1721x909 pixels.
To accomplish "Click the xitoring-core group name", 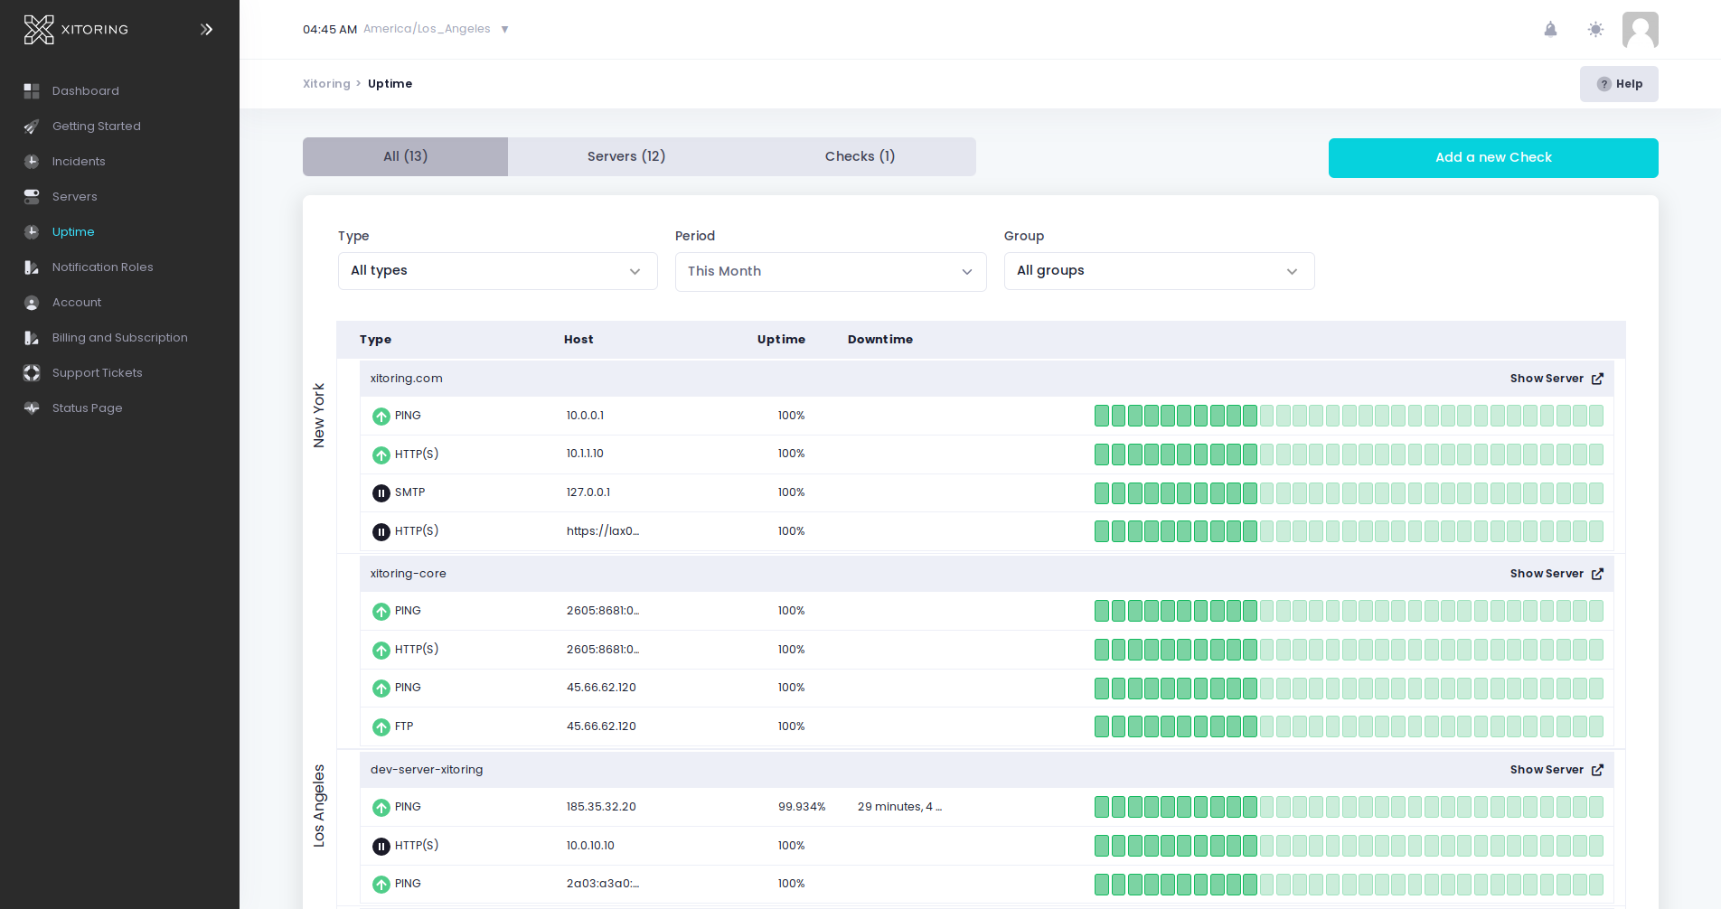I will (409, 574).
